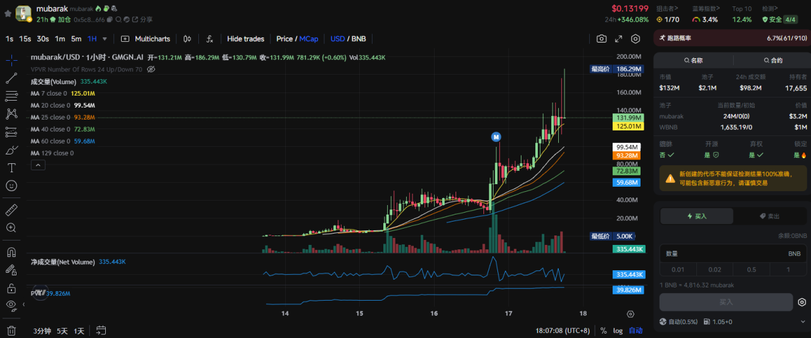The width and height of the screenshot is (811, 338).
Task: Choose the 0.5 BNB quick amount
Action: pos(751,270)
